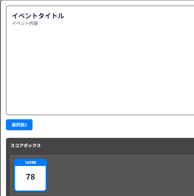Click the center of the event content box
Image resolution: width=194 pixels, height=196 pixels.
click(x=100, y=60)
